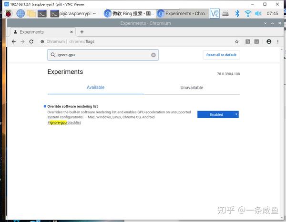Image resolution: width=286 pixels, height=222 pixels.
Task: Go forward in browser history
Action: point(22,42)
